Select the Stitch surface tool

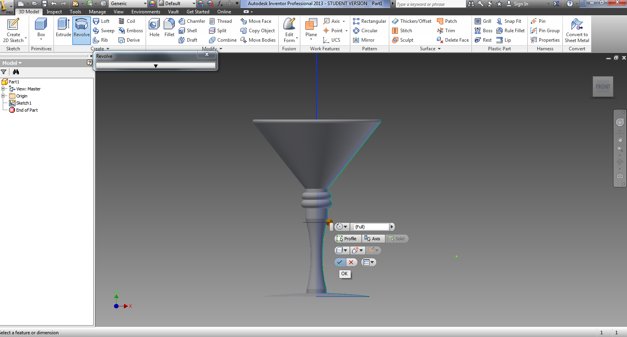point(402,31)
